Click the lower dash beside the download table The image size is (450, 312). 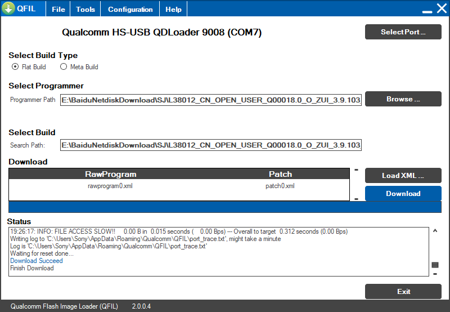coord(356,199)
